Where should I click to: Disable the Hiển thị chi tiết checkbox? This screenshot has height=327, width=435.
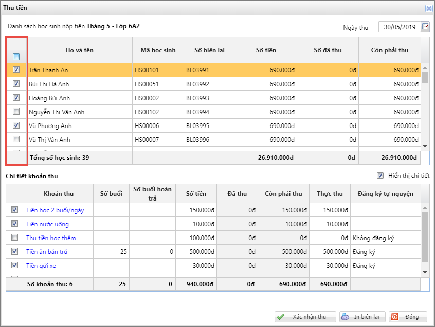coord(380,176)
